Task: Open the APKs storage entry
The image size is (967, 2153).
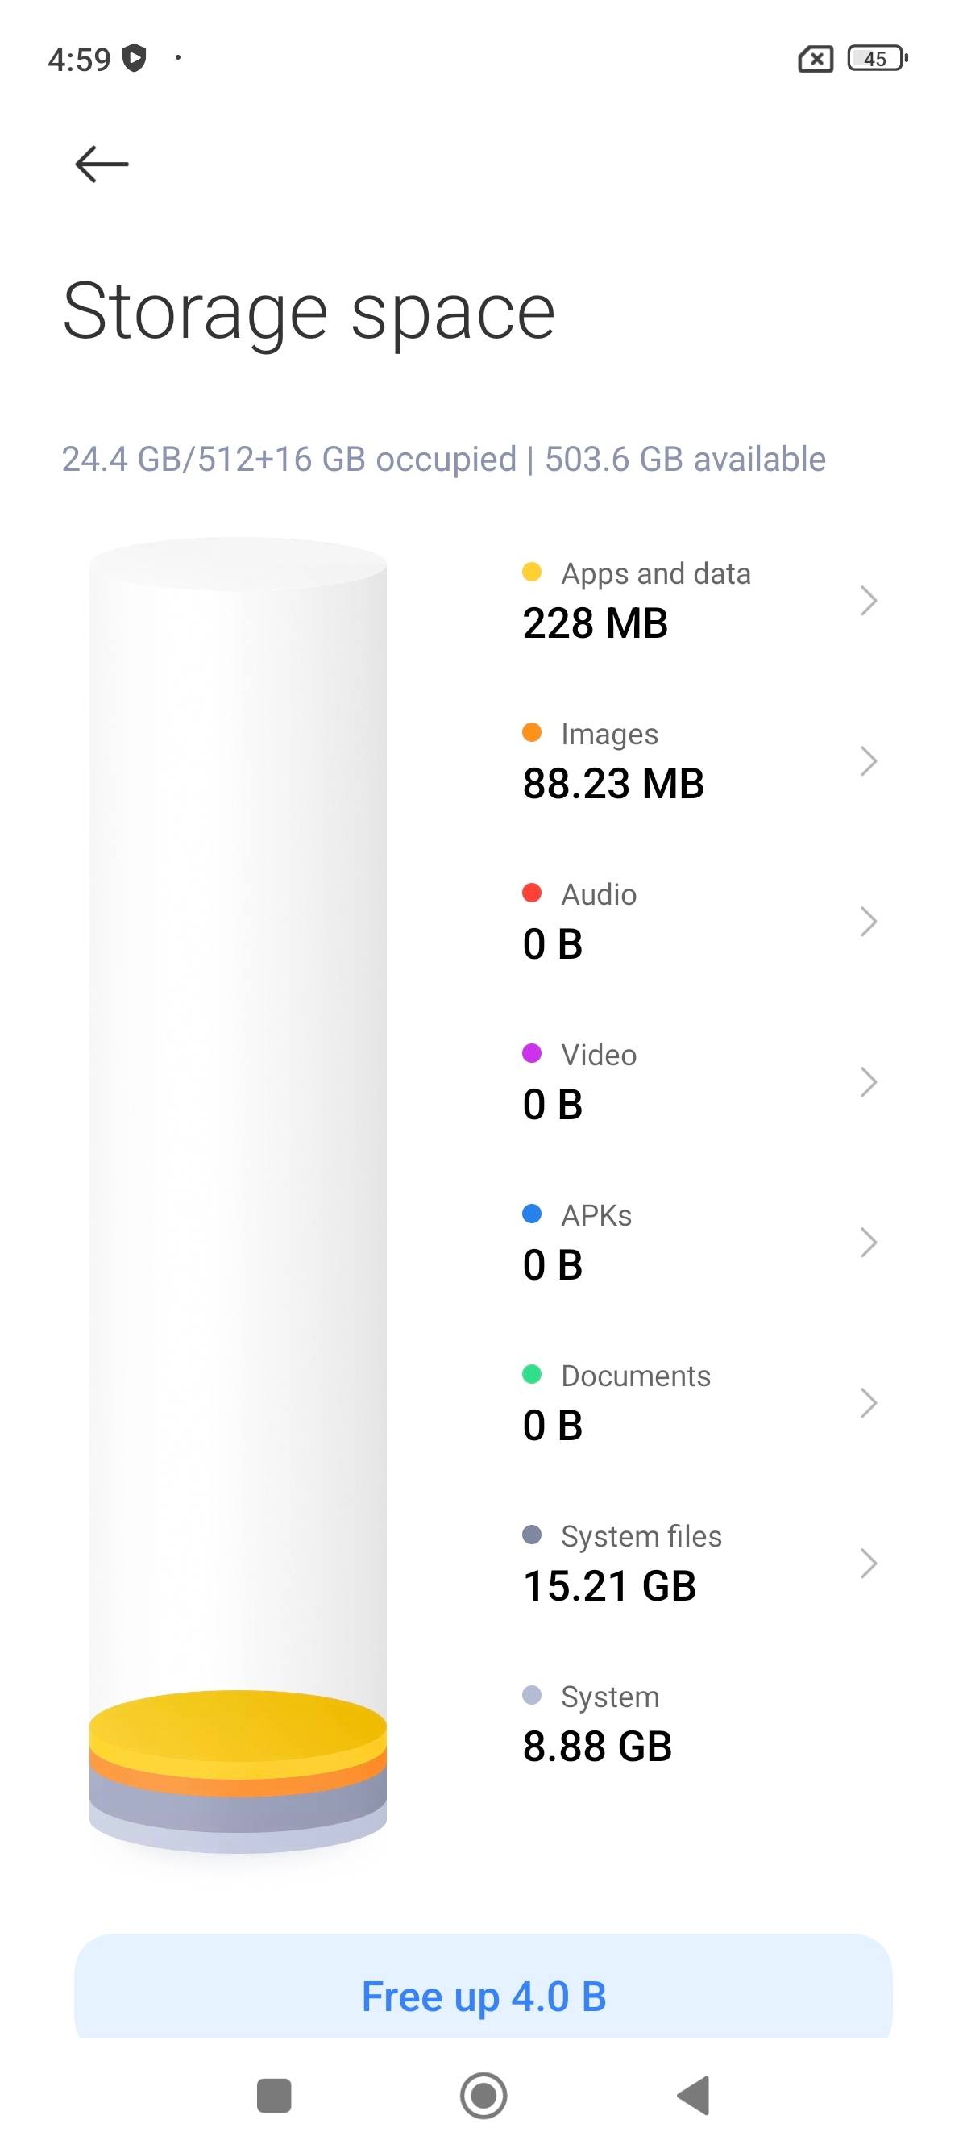Action: tap(701, 1242)
